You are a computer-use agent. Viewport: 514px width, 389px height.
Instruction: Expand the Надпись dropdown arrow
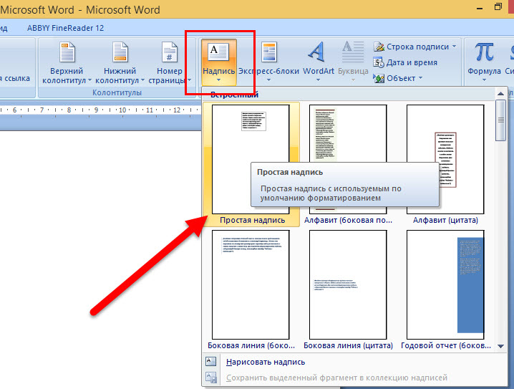pos(218,80)
